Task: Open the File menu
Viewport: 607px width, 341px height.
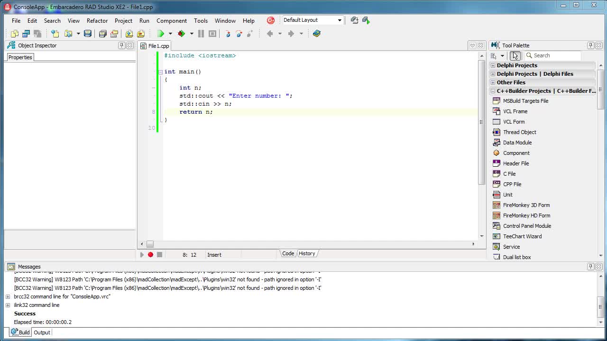Action: click(16, 20)
